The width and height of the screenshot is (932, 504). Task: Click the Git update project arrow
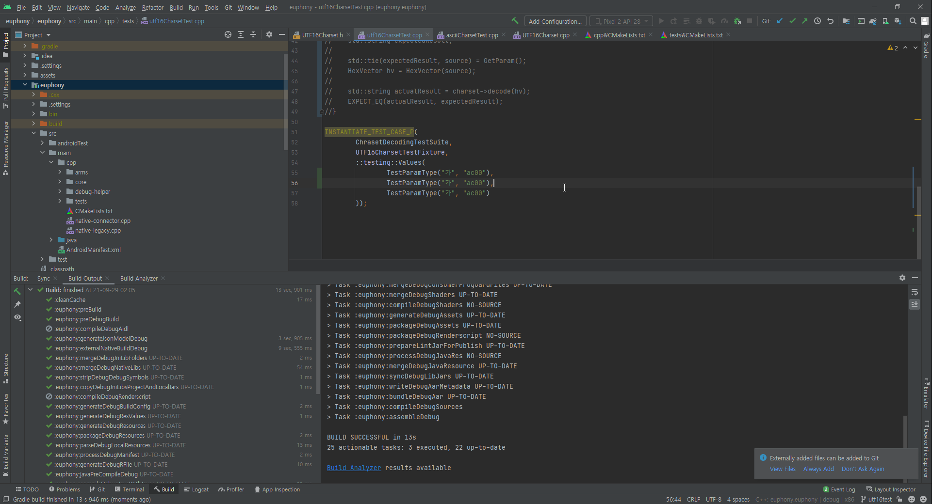[x=780, y=21]
